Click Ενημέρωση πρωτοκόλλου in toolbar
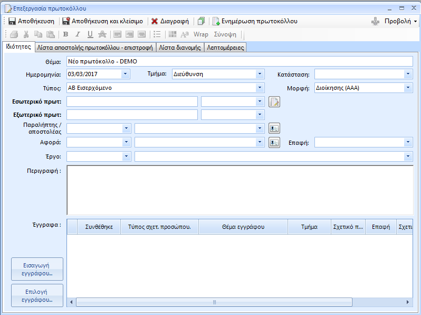This screenshot has width=421, height=315. [255, 22]
